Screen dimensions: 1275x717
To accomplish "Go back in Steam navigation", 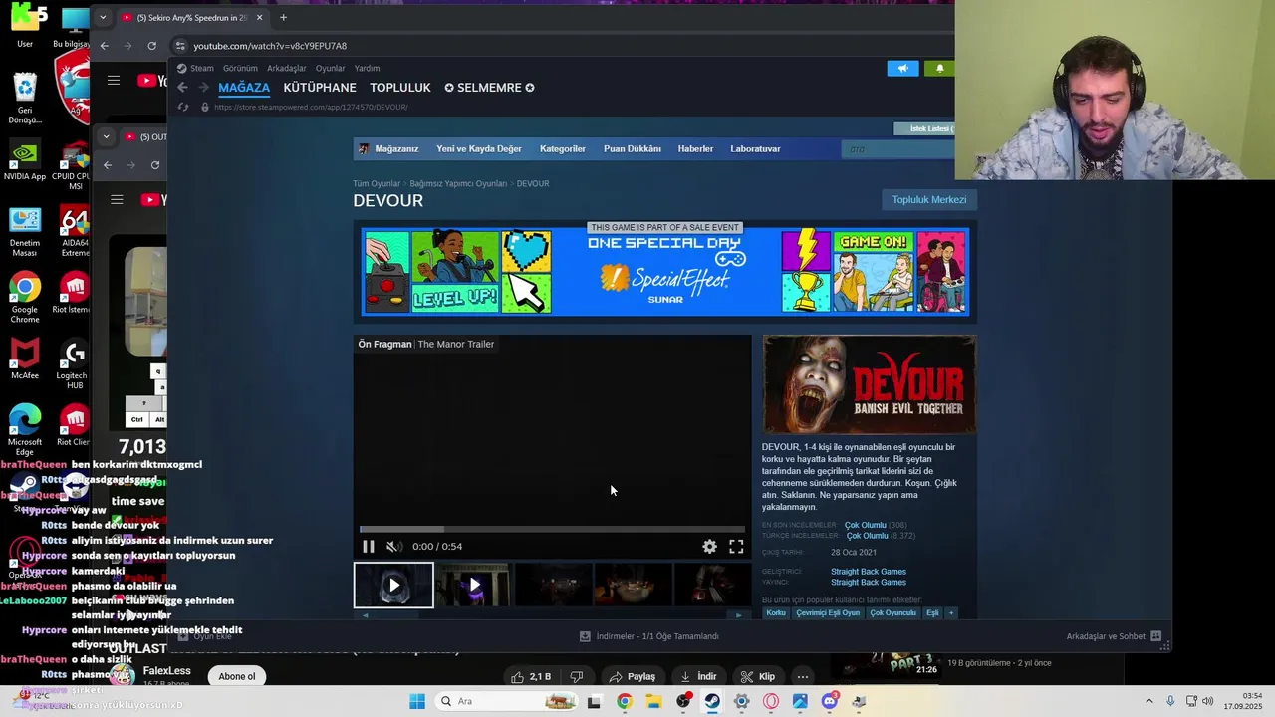I will click(182, 88).
